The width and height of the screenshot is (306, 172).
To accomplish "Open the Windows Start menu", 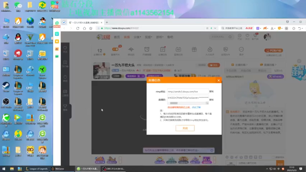I will (4, 169).
